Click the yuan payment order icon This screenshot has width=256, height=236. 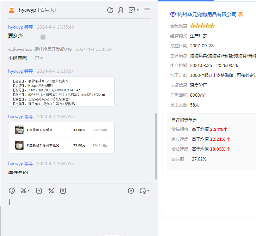[63, 191]
